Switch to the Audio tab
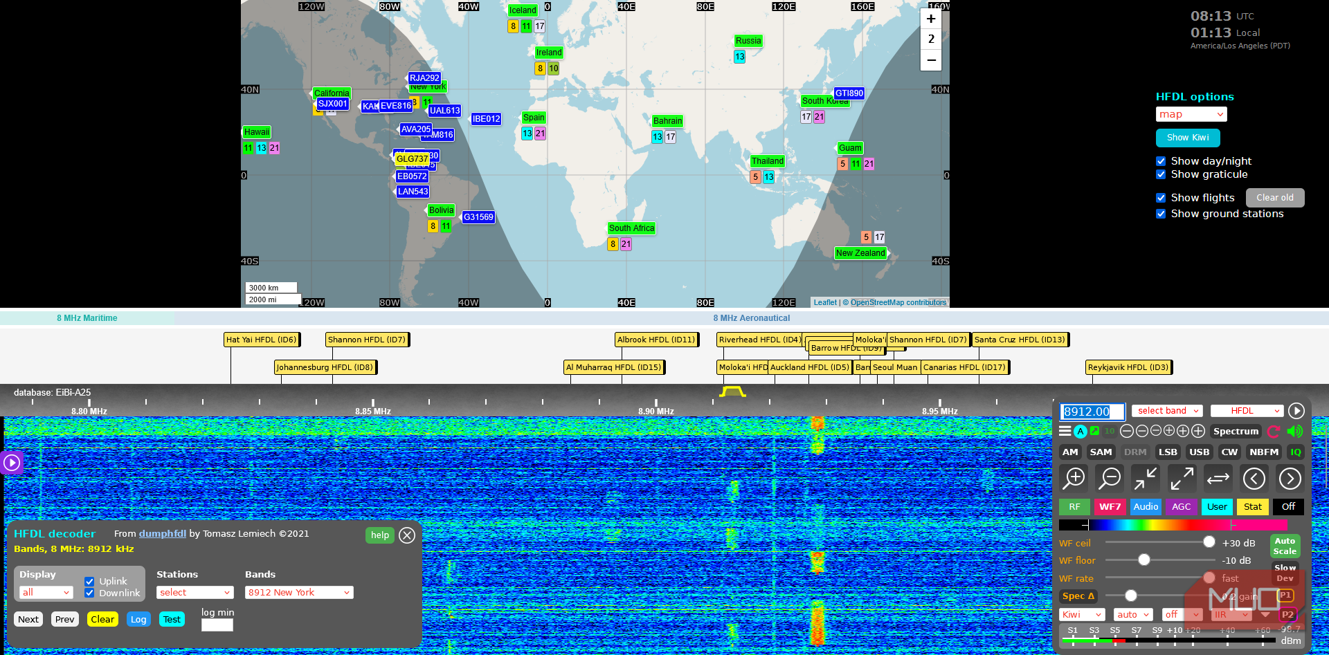1329x655 pixels. (1146, 507)
